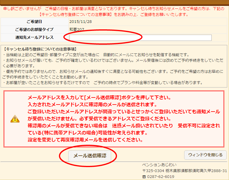This screenshot has width=229, height=180.
Task: Select the room type 和室207 value
Action: pyautogui.click(x=77, y=30)
